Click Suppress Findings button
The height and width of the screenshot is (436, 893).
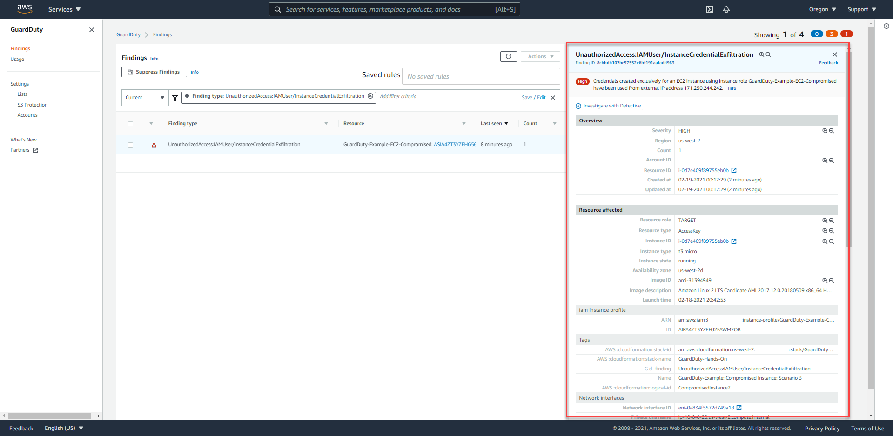point(154,72)
